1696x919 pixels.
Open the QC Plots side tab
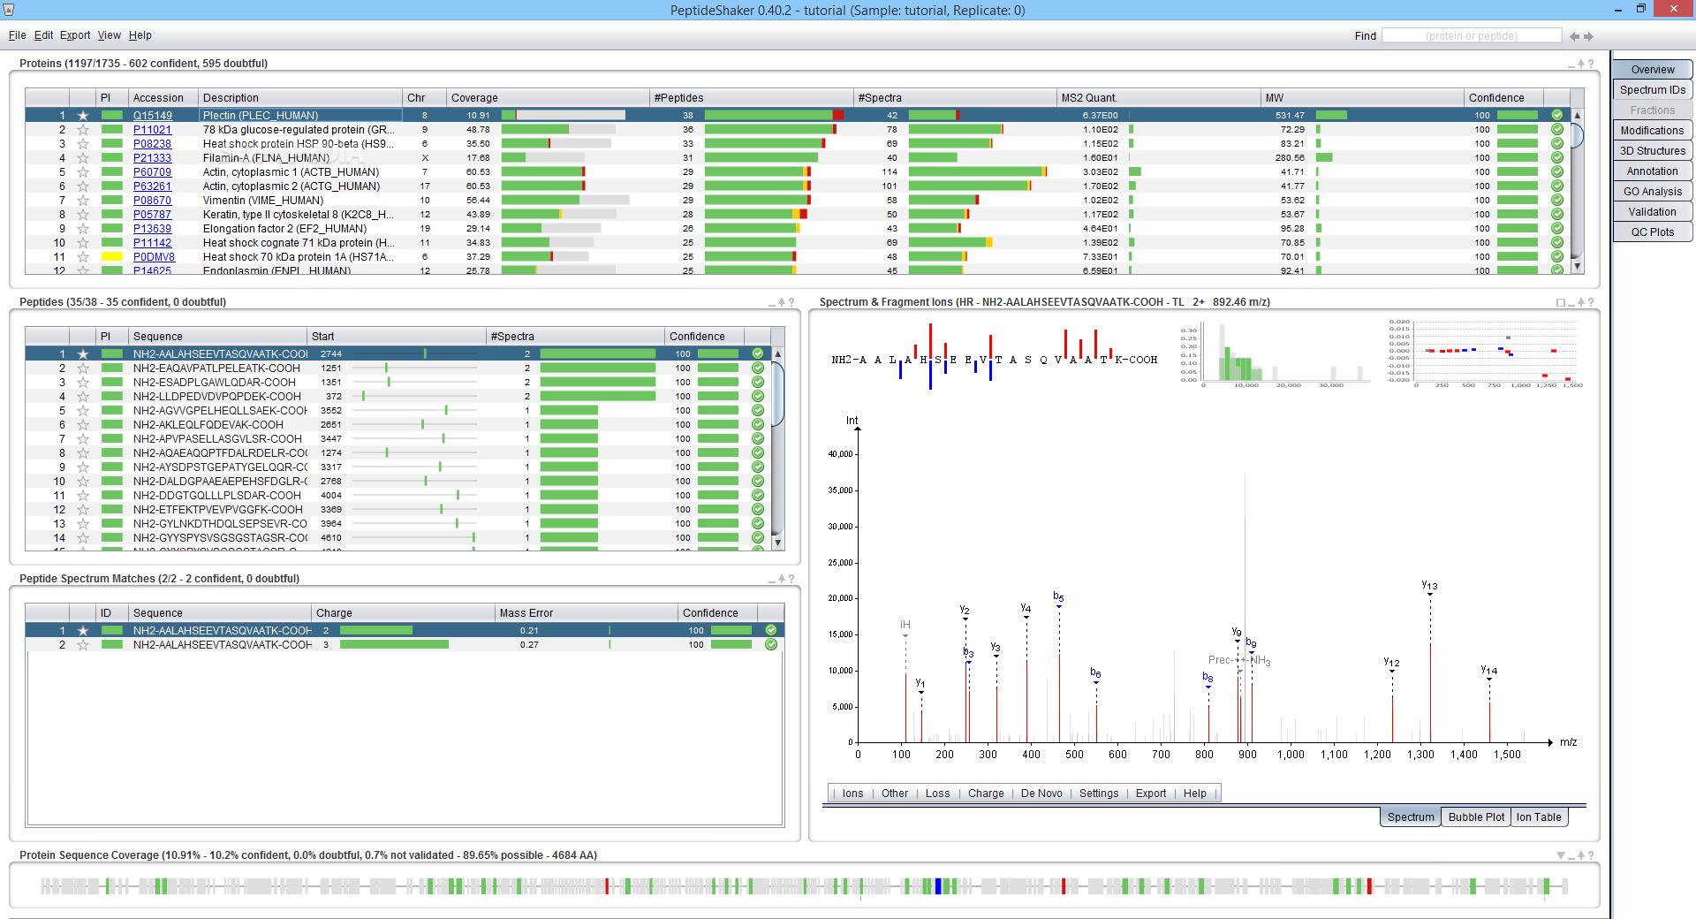pos(1653,232)
